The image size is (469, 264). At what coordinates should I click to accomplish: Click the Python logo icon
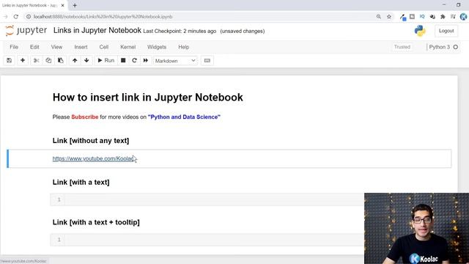coord(420,31)
